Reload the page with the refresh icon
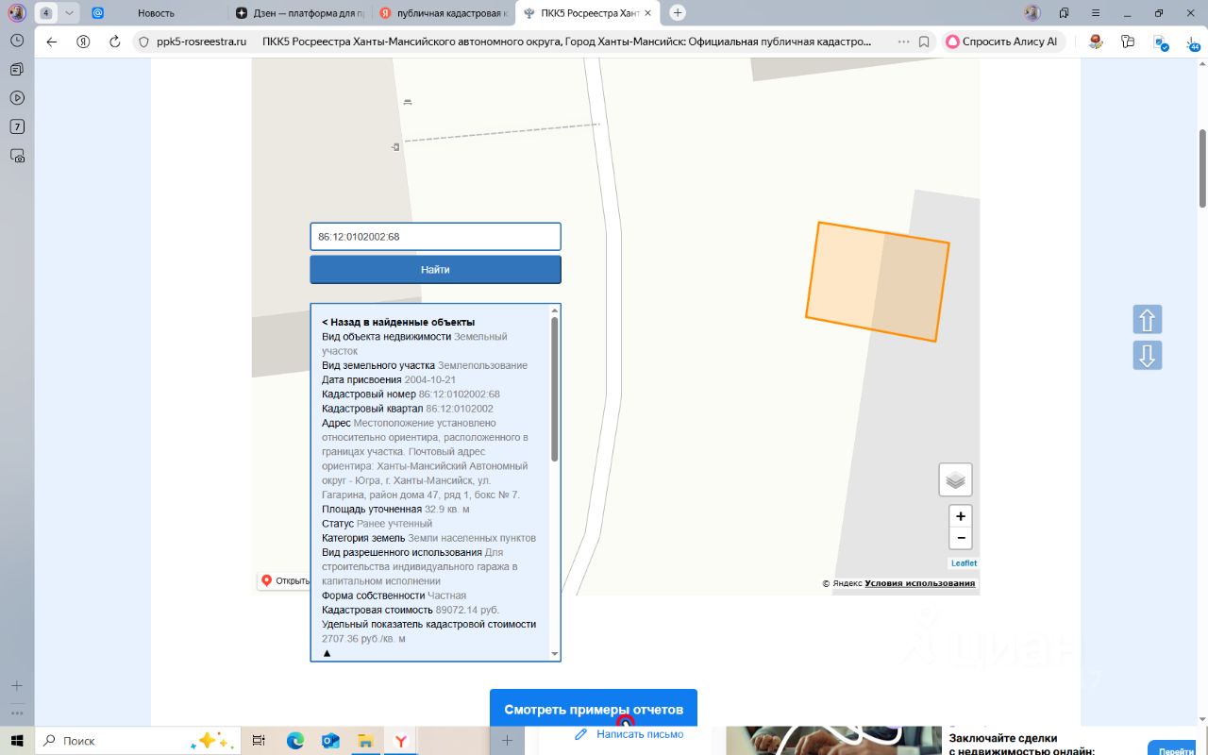Image resolution: width=1208 pixels, height=755 pixels. pyautogui.click(x=115, y=42)
